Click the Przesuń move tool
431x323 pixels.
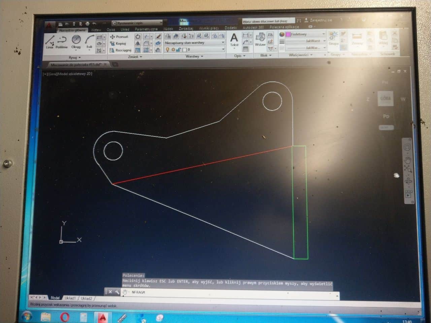[x=119, y=37]
